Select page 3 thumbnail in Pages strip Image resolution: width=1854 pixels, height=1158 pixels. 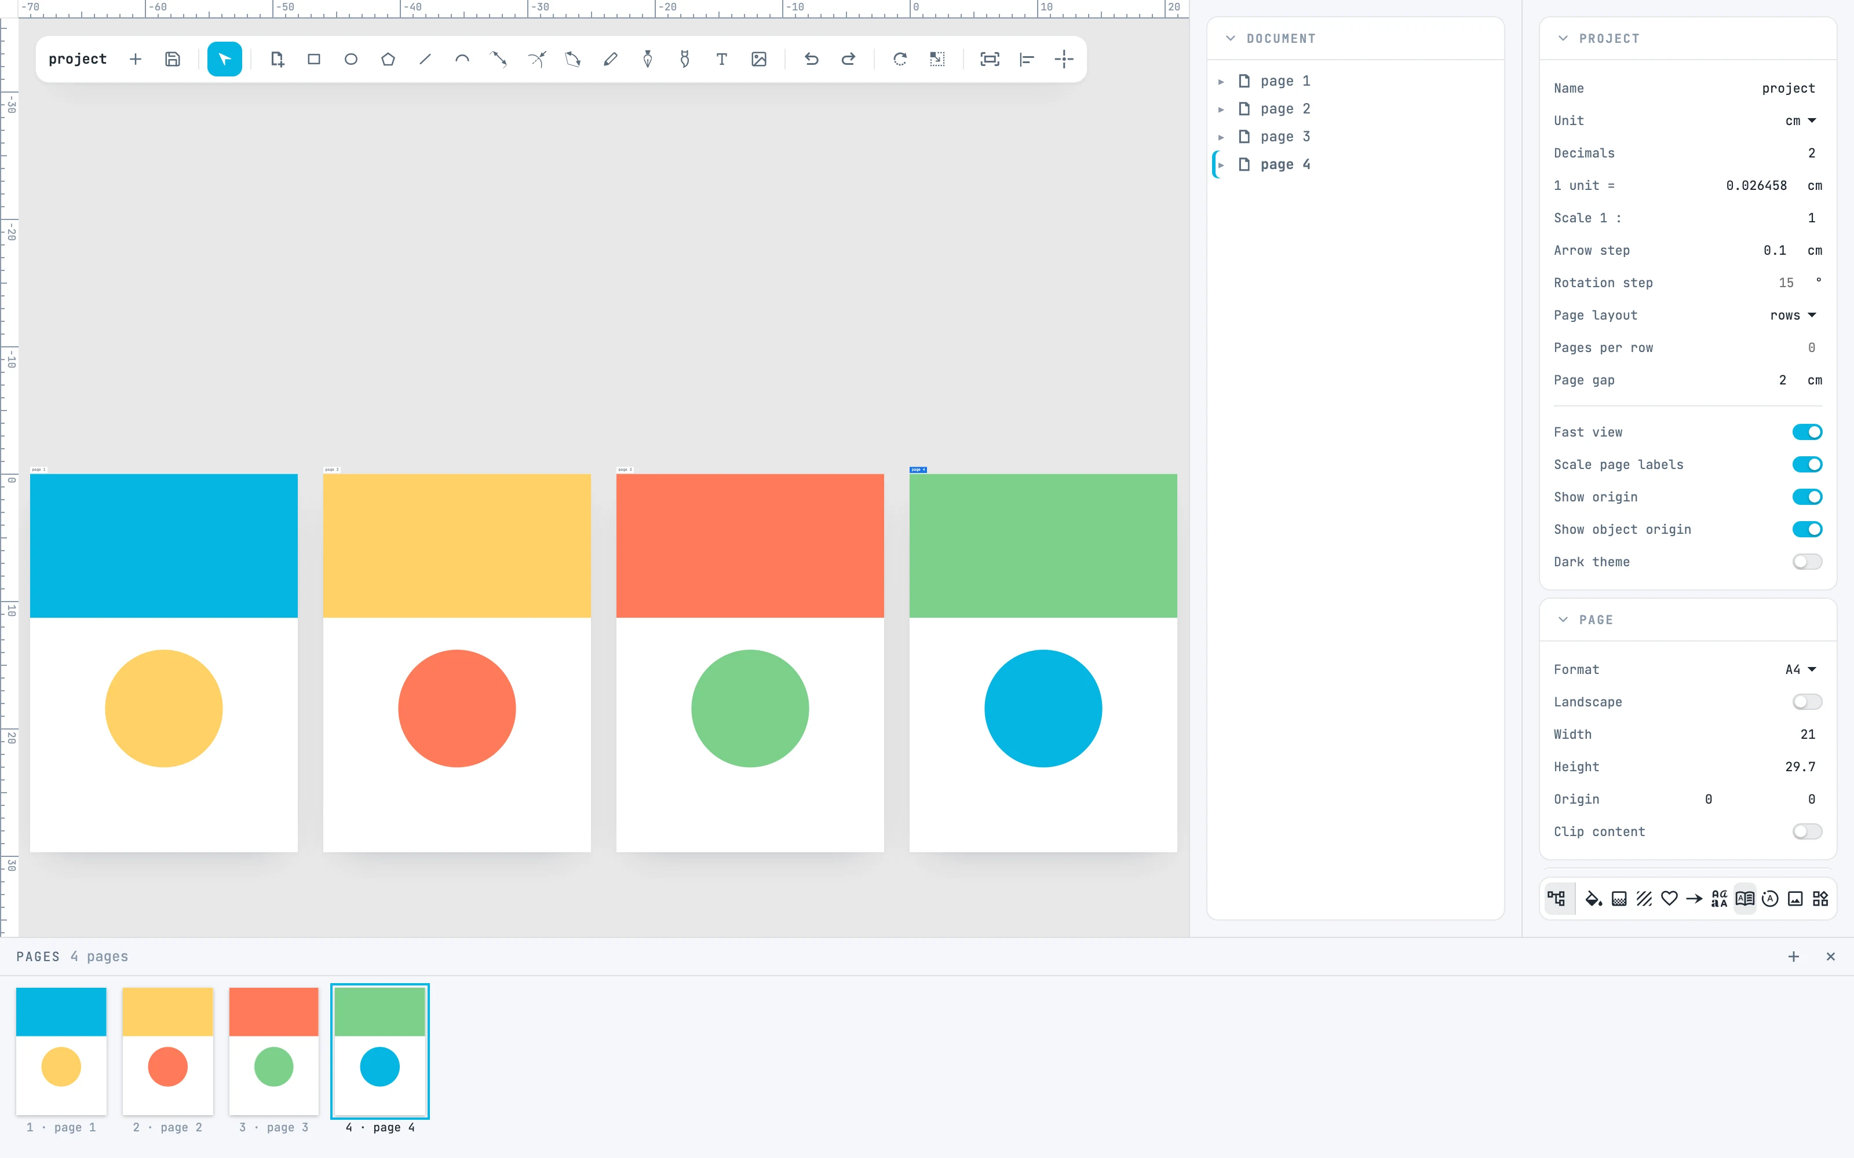click(x=273, y=1051)
